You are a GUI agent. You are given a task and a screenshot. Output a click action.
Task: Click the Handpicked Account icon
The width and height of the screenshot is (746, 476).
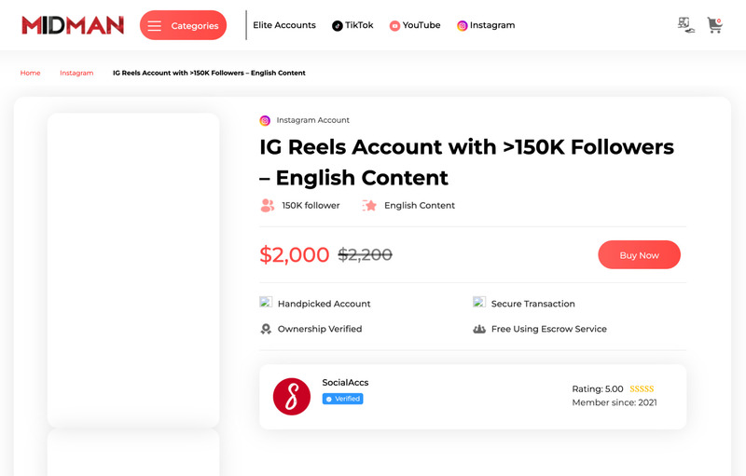tap(266, 303)
